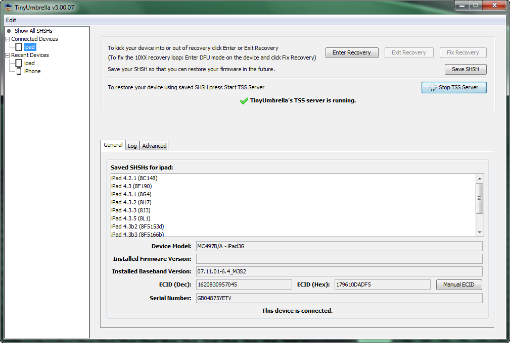Click the Connected Devices label
Screen dimensions: 510x343
[x=34, y=39]
